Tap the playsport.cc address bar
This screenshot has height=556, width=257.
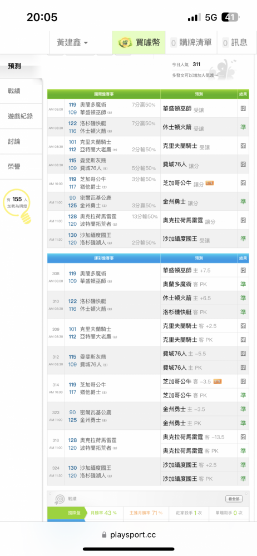click(x=128, y=535)
